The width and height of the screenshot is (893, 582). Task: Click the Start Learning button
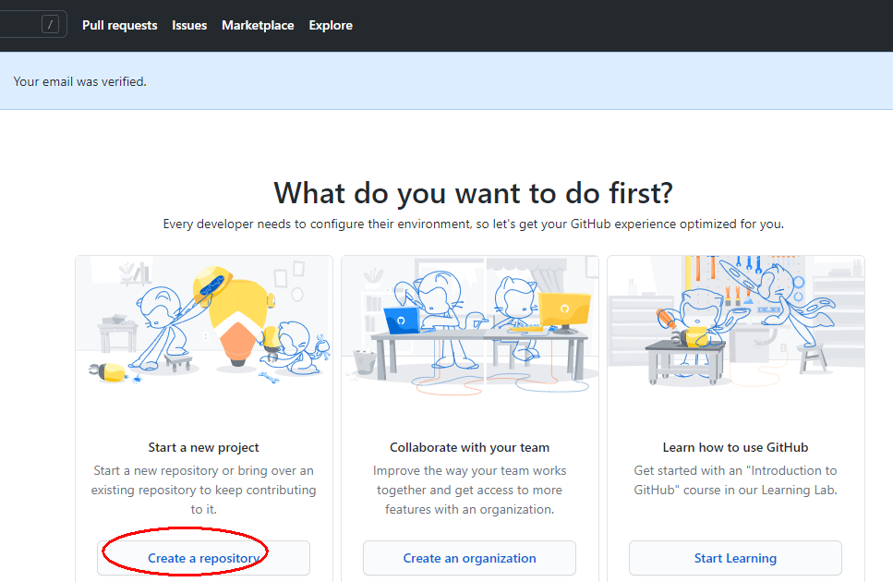pos(735,558)
